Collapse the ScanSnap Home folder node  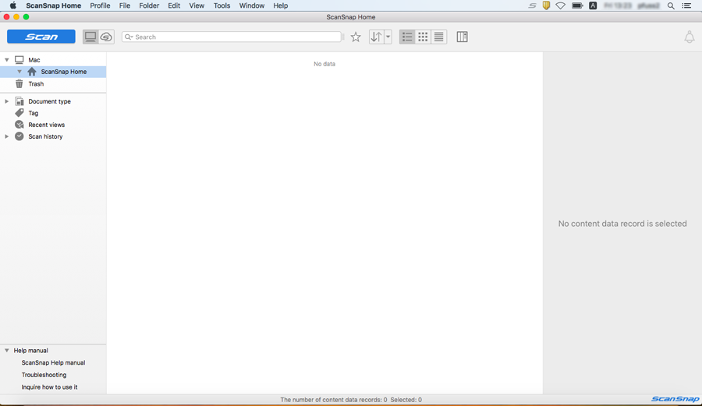point(19,72)
